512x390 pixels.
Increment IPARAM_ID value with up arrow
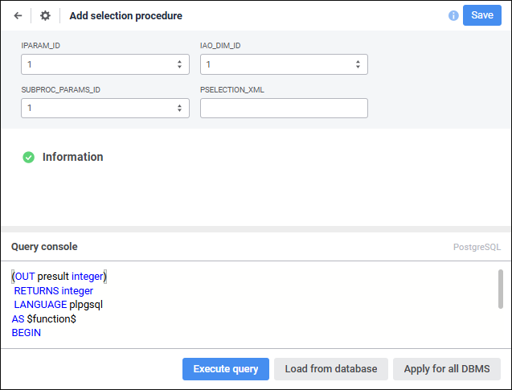(179, 61)
